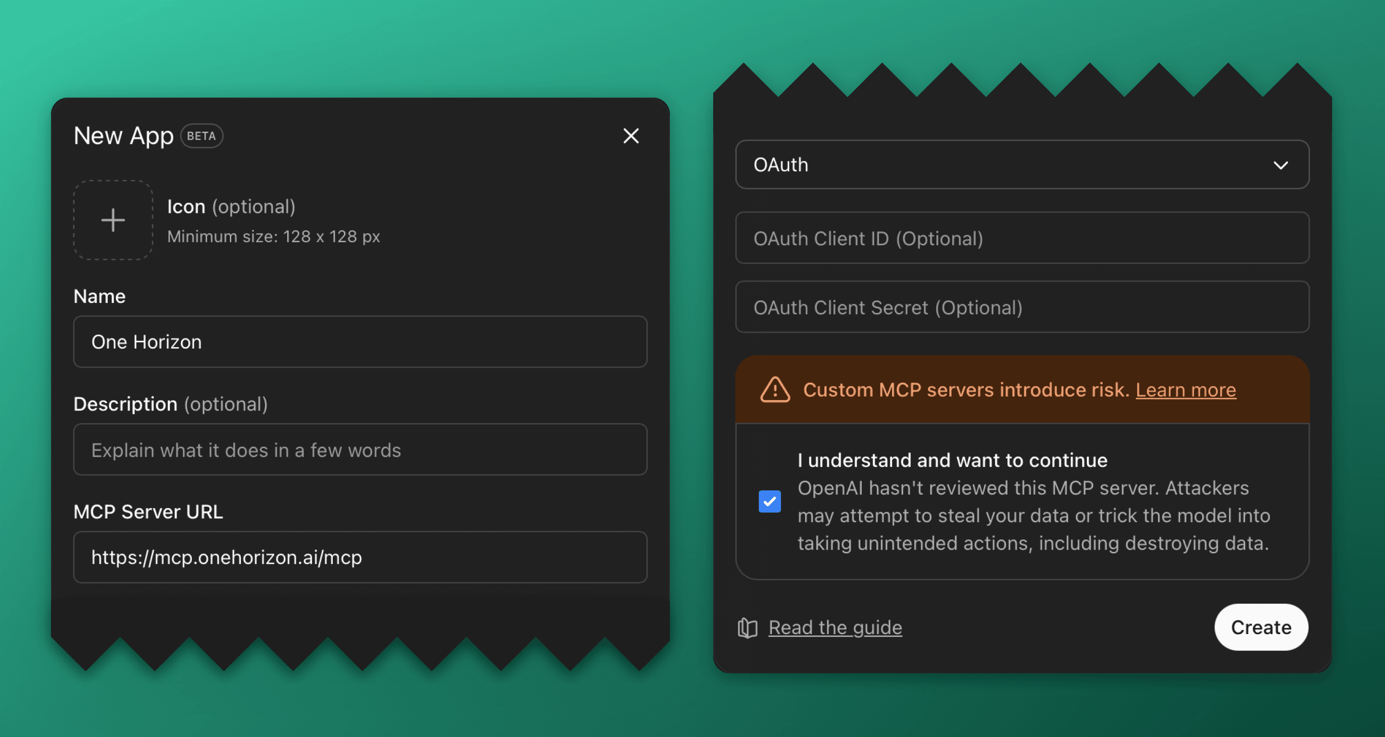Focus the OAuth Client ID field
Viewport: 1385px width, 737px height.
pyautogui.click(x=1022, y=238)
